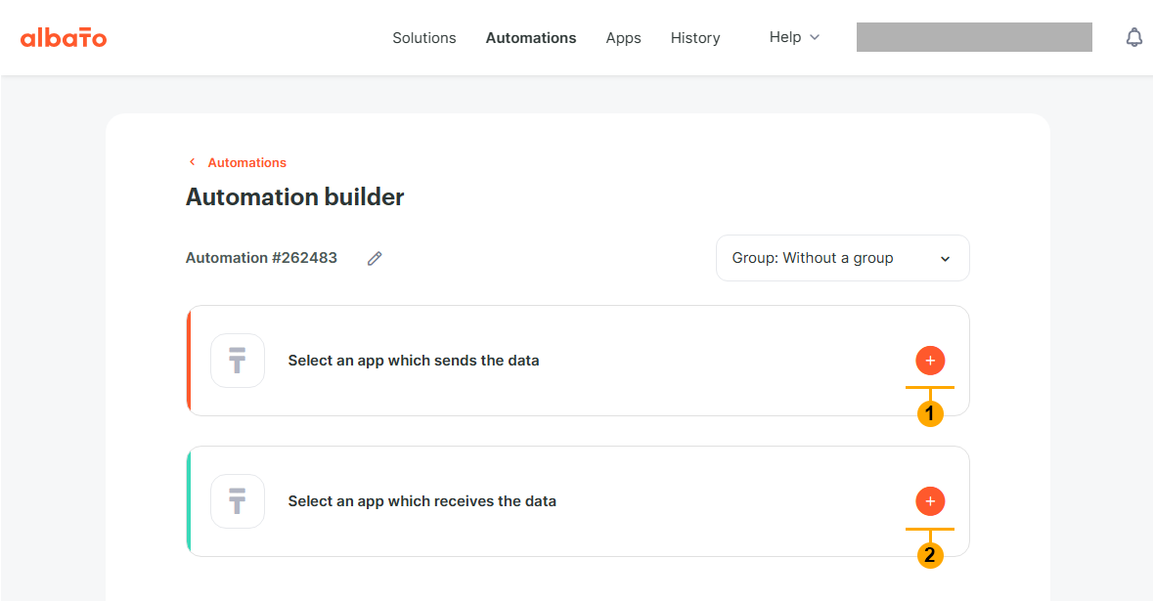Screen dimensions: 1154x601
Task: Open the notifications bell
Action: (x=1134, y=37)
